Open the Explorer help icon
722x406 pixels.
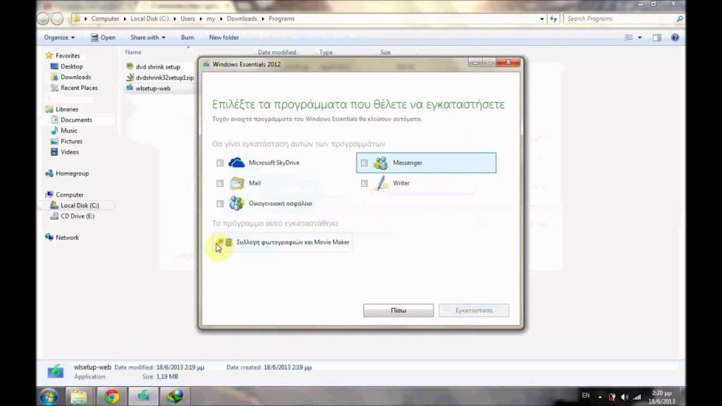(675, 38)
